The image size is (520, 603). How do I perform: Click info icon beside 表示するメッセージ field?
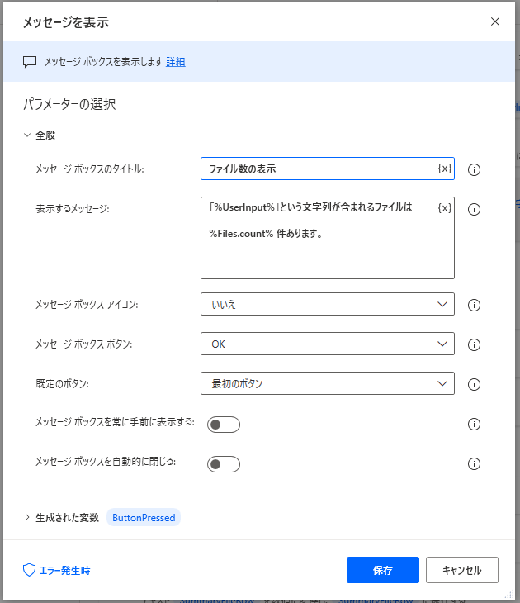pos(475,210)
